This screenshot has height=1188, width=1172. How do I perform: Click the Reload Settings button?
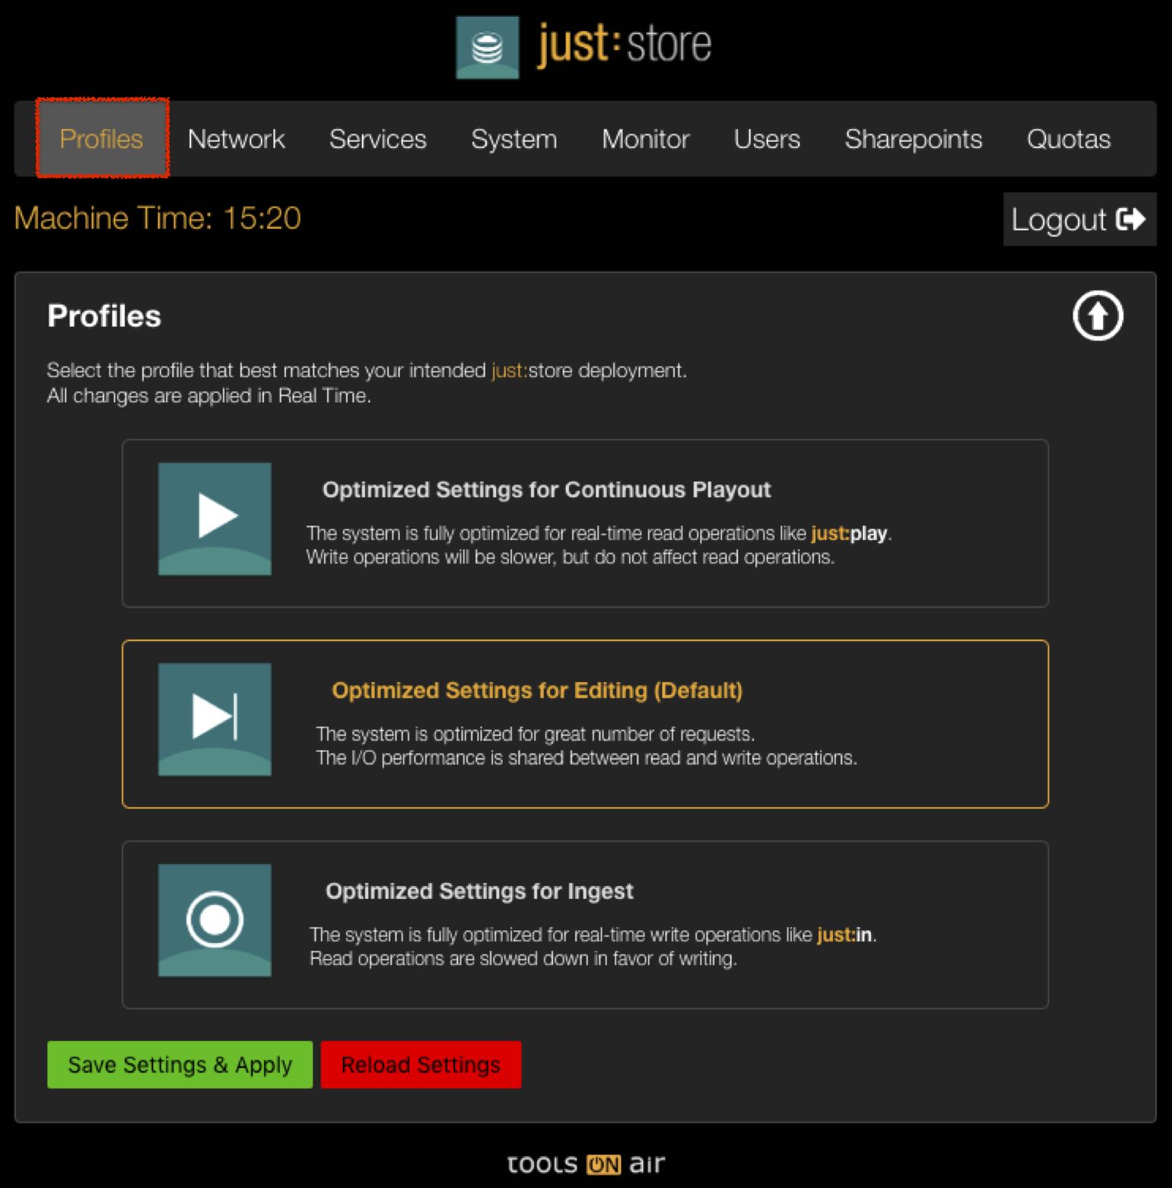click(x=421, y=1064)
